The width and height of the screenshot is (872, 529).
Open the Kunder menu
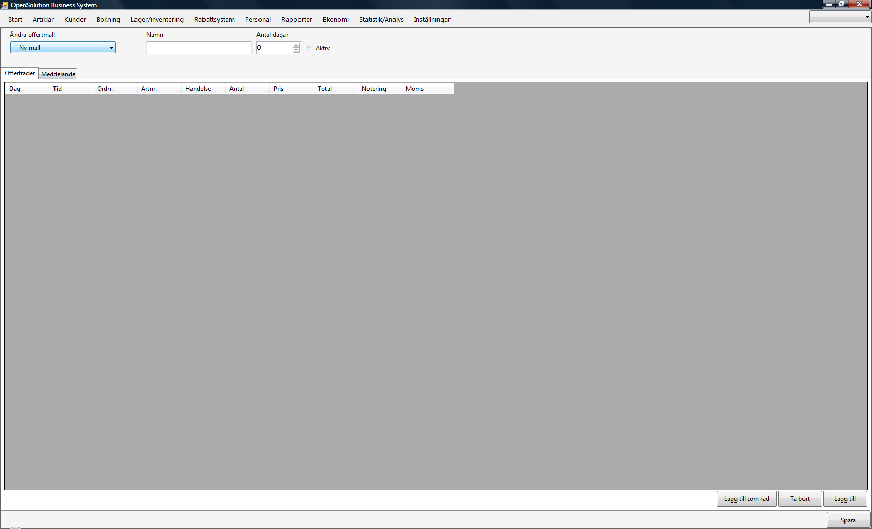point(75,19)
